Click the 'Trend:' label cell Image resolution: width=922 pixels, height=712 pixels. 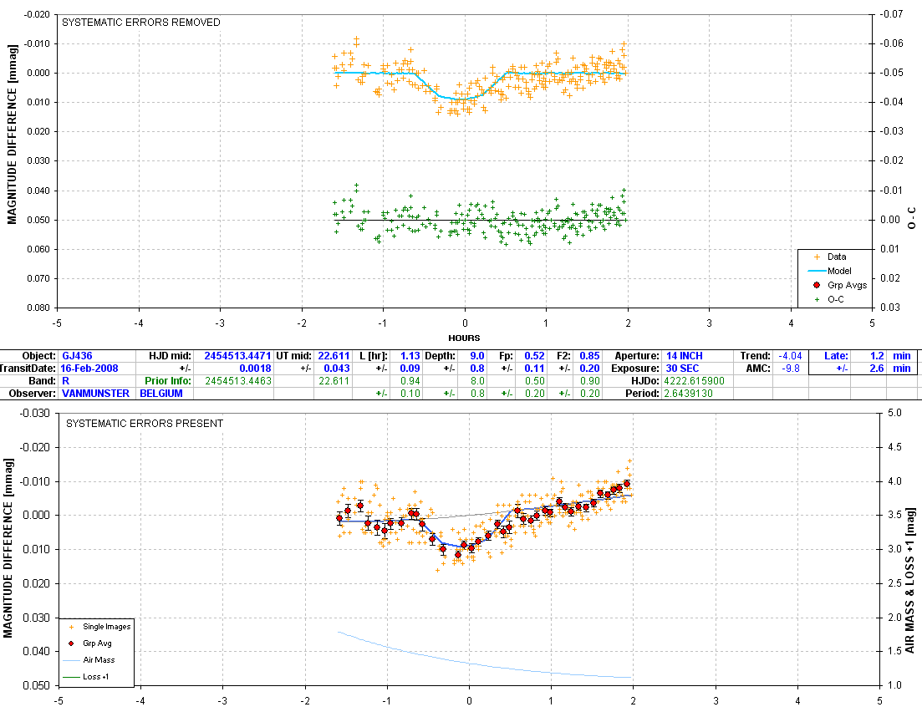click(x=755, y=356)
